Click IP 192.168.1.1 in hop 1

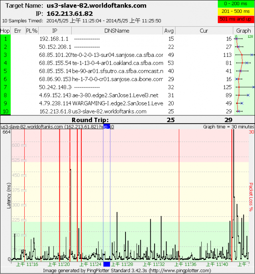(54, 39)
